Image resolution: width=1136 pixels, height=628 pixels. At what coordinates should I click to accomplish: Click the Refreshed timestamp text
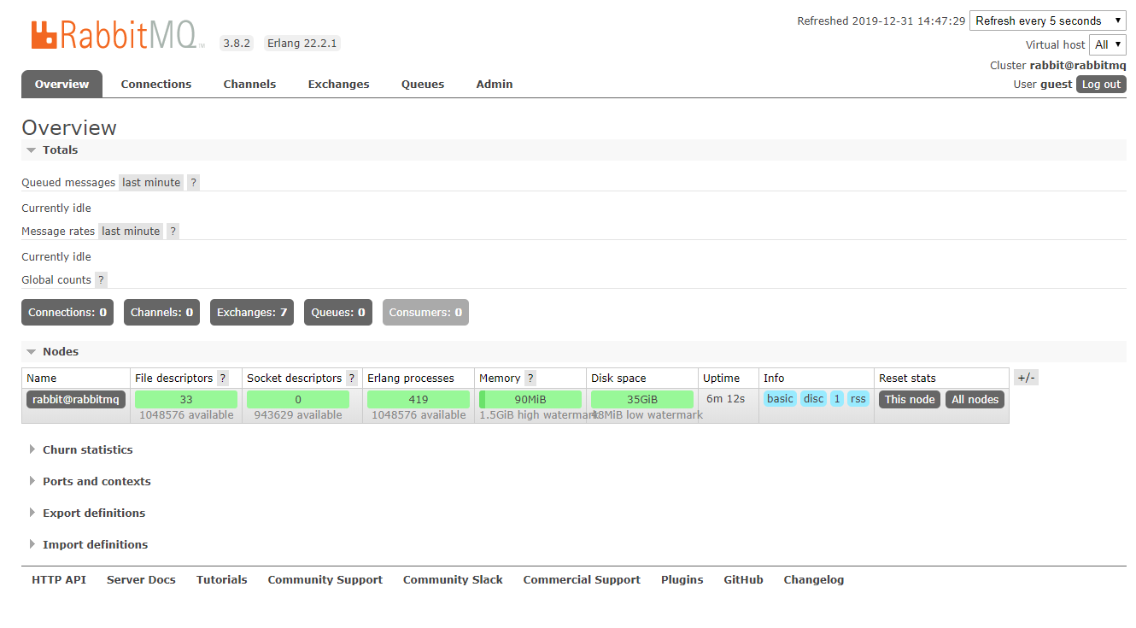click(881, 21)
